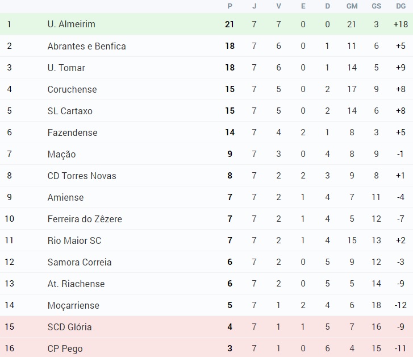Screen dimensions: 413x357
Task: Open the Moçarriense team link
Action: [x=73, y=306]
